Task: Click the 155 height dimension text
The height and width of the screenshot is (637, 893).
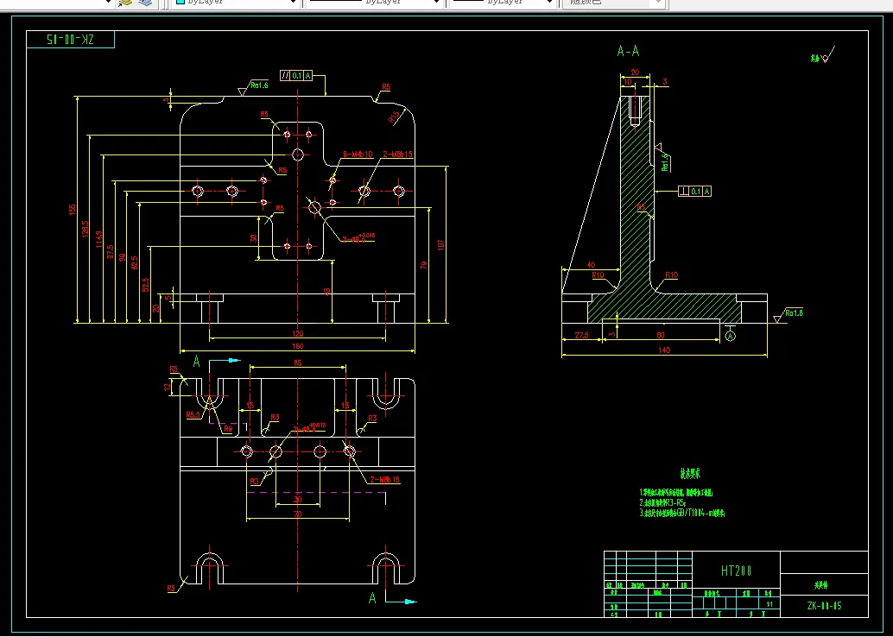Action: tap(73, 209)
